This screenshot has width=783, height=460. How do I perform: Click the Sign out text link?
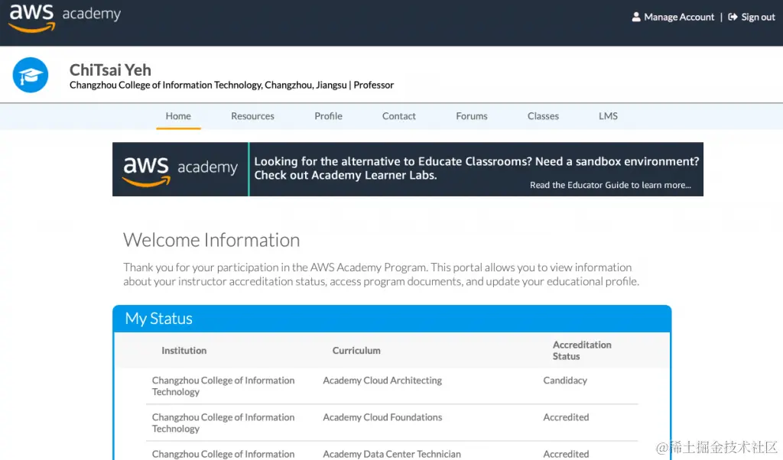click(x=758, y=17)
